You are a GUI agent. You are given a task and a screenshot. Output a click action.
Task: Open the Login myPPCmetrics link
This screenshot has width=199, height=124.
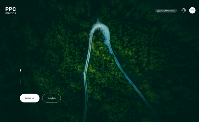(x=166, y=11)
